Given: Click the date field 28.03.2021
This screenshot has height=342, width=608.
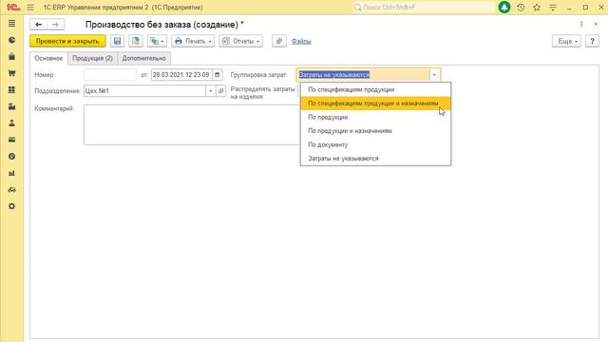Looking at the screenshot, I should click(181, 74).
